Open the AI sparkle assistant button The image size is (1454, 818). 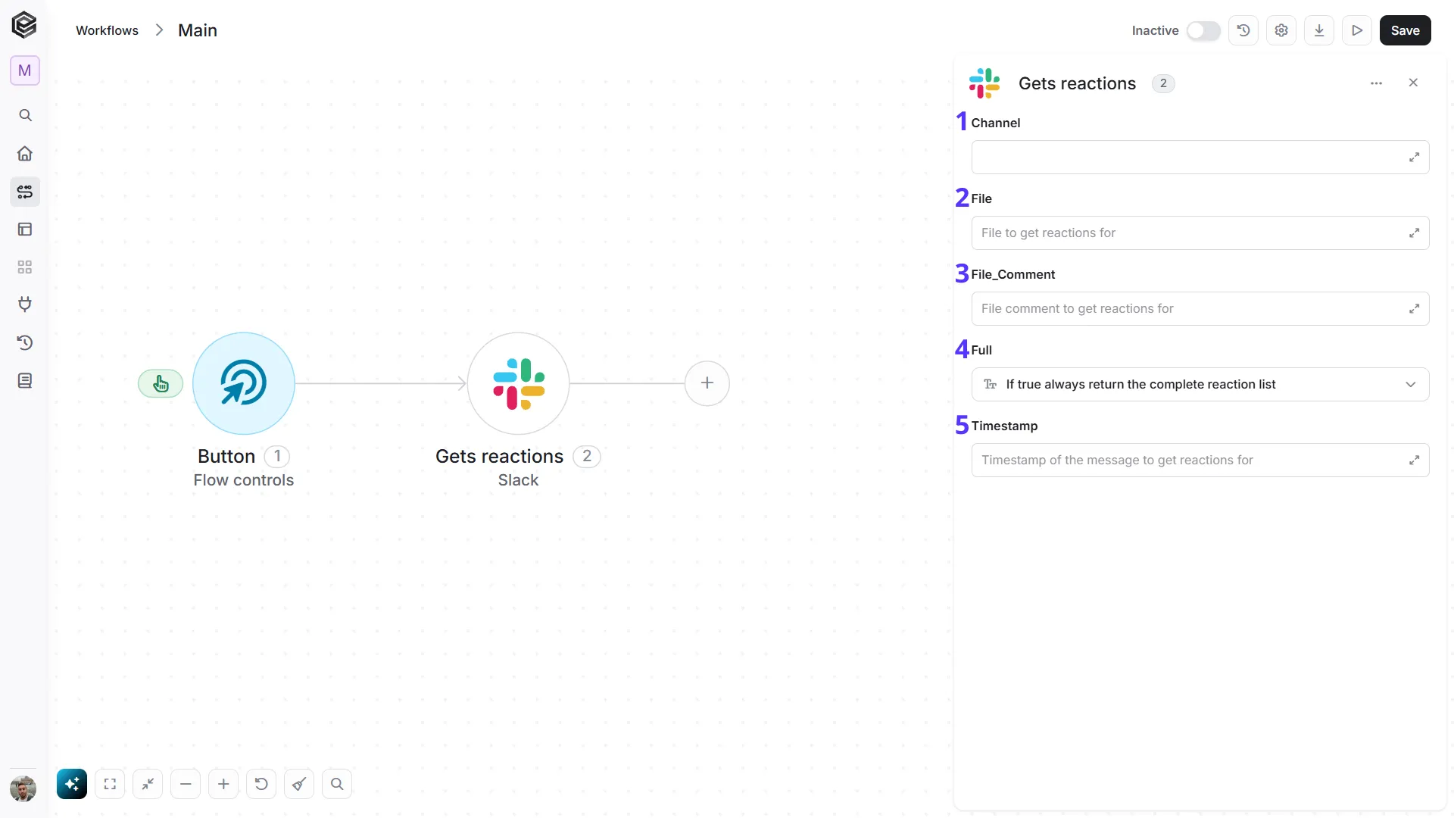[x=72, y=784]
